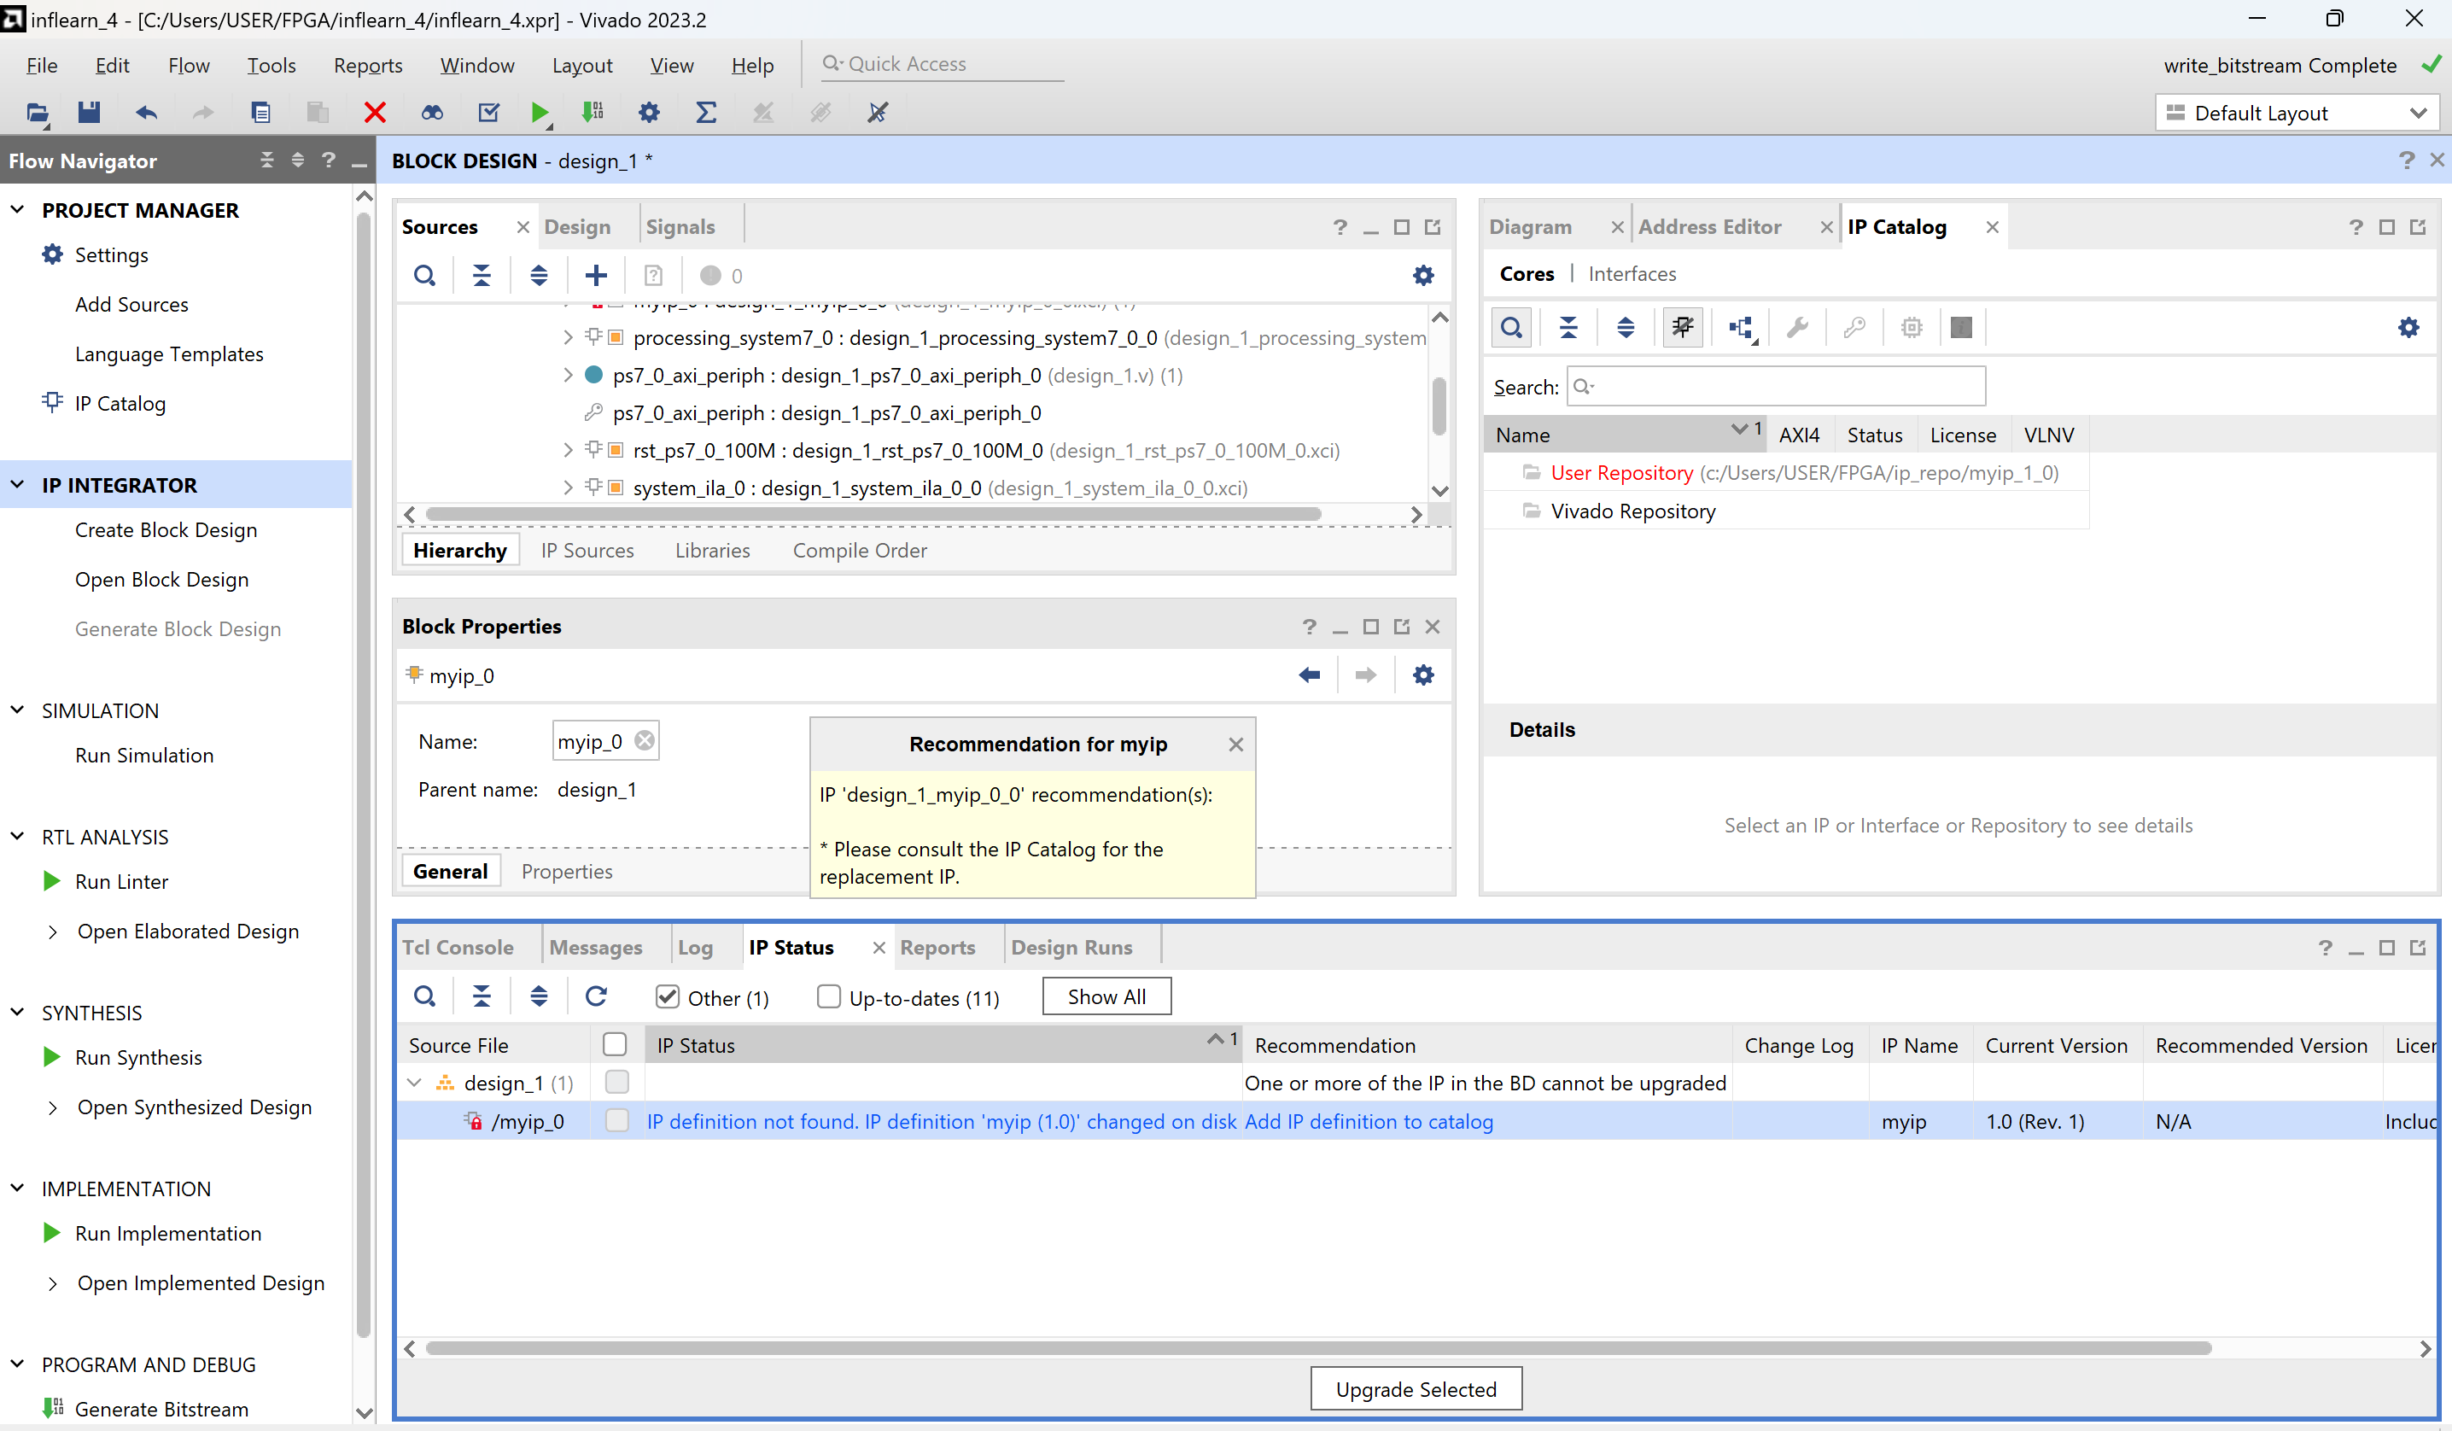
Task: Check the design_1 row checkbox
Action: pyautogui.click(x=617, y=1082)
